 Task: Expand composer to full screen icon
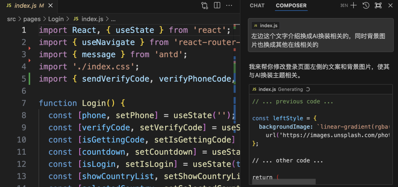(x=378, y=6)
